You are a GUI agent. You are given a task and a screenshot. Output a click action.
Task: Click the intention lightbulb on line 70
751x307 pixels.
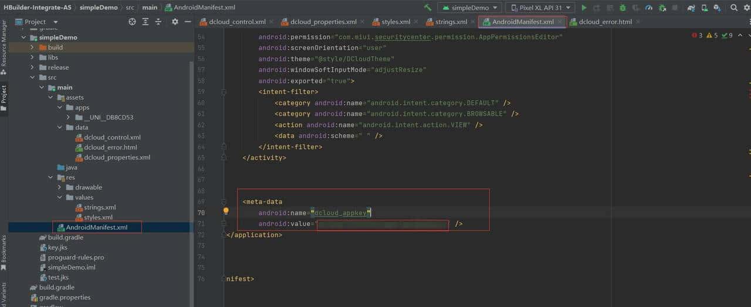tap(225, 212)
